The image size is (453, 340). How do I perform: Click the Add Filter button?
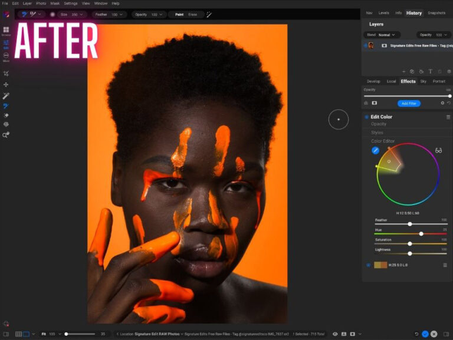409,103
